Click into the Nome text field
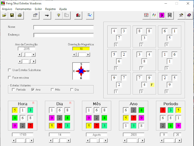The image size is (194, 146). pos(63,27)
